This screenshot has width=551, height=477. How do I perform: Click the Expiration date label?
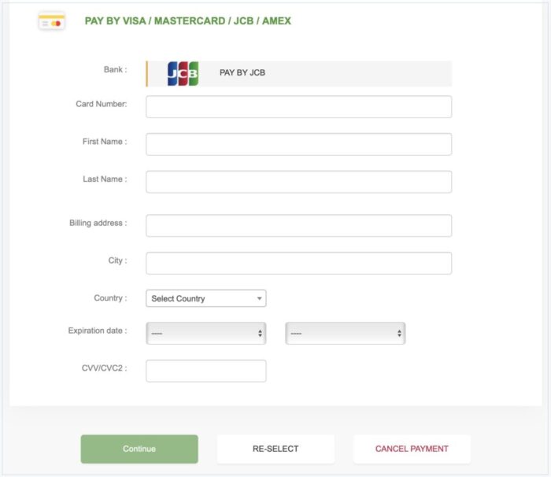click(x=97, y=331)
